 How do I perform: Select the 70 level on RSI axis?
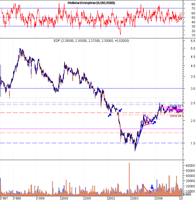193,9
